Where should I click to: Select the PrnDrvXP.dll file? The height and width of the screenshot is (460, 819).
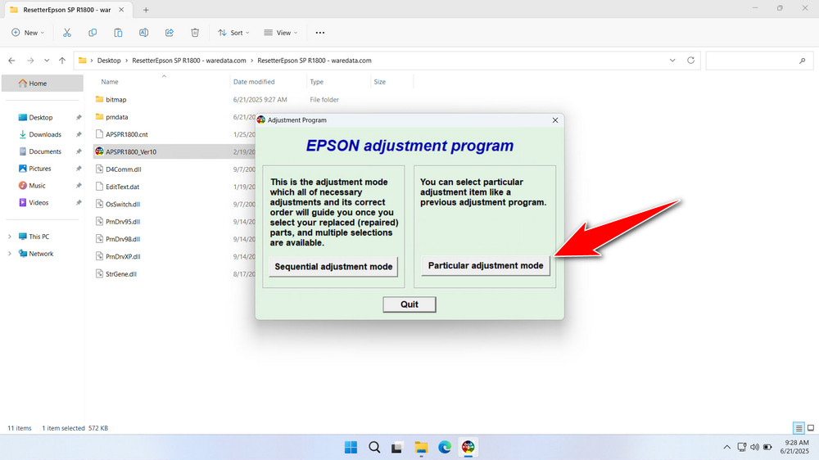click(123, 256)
